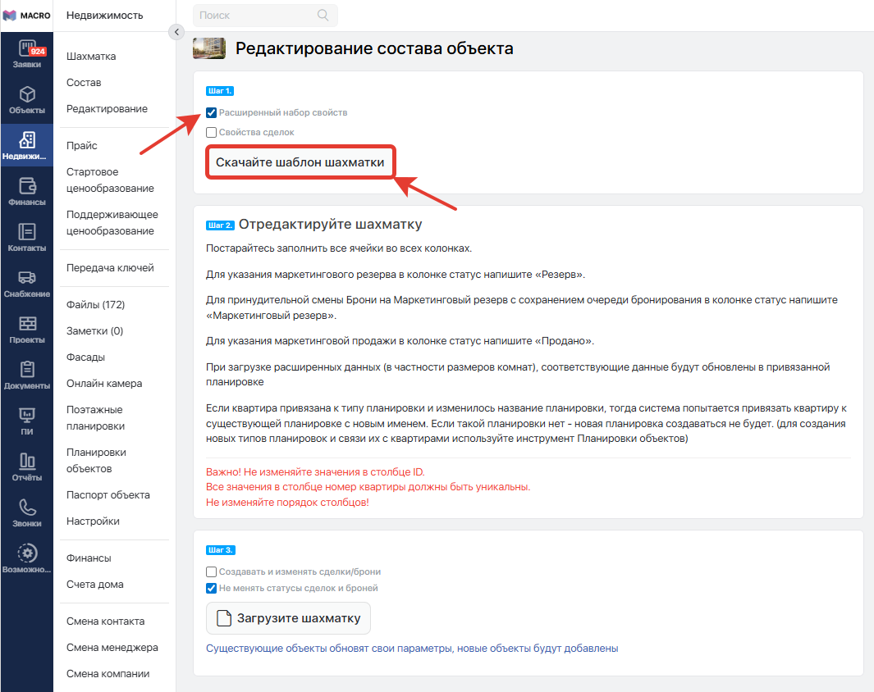Select Паспорт объекта in the side menu
Screen dimensions: 874x692
click(108, 495)
